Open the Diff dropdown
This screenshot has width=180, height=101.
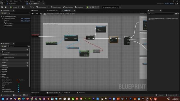pyautogui.click(x=24, y=7)
